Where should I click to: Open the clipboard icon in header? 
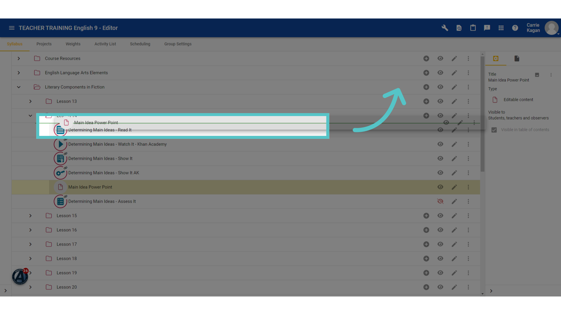pos(473,28)
